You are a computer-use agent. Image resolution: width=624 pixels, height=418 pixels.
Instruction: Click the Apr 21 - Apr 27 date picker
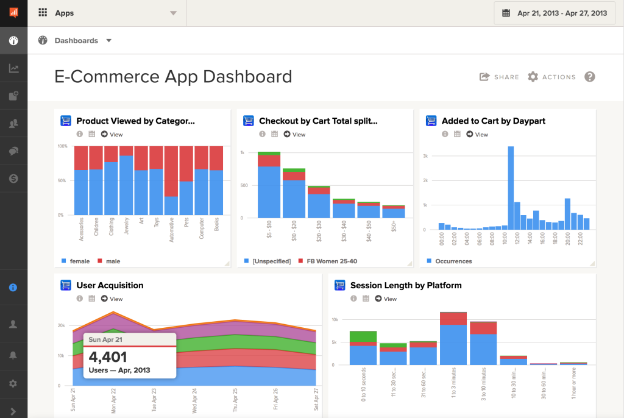554,12
